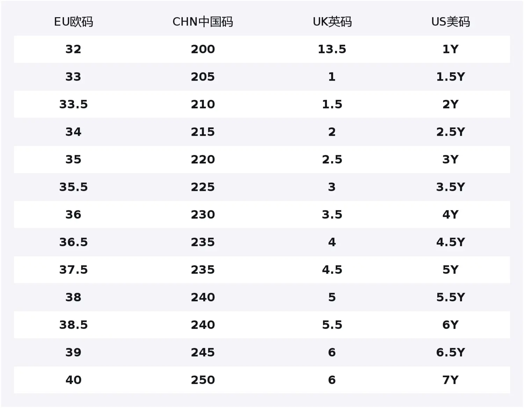Select US size 1.5Y cell
Viewport: 524px width, 408px height.
pos(450,77)
